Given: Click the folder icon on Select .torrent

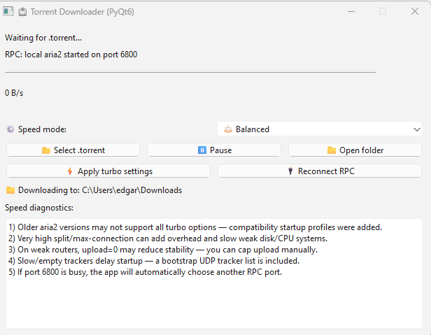Looking at the screenshot, I should tap(46, 150).
